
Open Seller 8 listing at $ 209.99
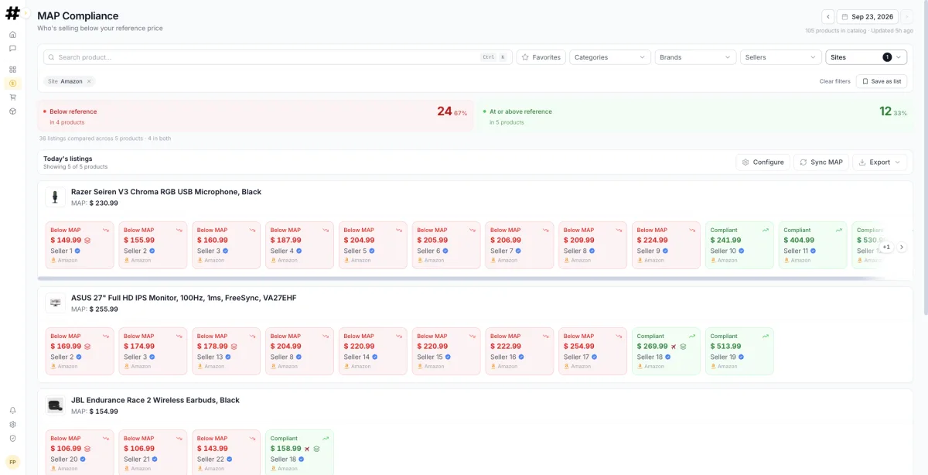(x=593, y=245)
